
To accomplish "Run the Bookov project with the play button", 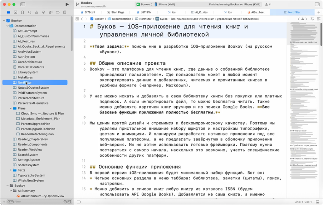I will (67, 4).
